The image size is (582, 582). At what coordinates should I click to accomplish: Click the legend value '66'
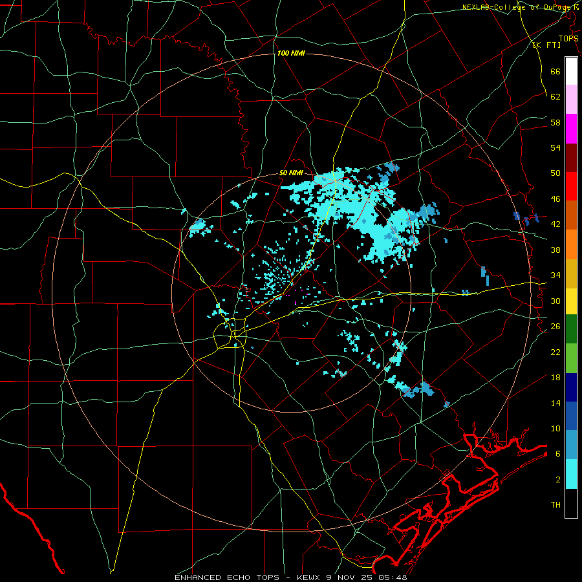[x=555, y=71]
